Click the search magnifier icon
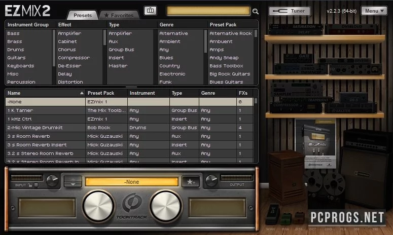This screenshot has width=393, height=235. tap(256, 11)
